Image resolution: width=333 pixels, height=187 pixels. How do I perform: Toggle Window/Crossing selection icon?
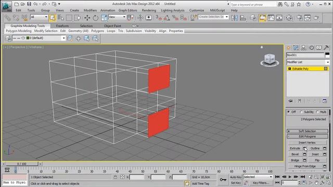point(78,18)
